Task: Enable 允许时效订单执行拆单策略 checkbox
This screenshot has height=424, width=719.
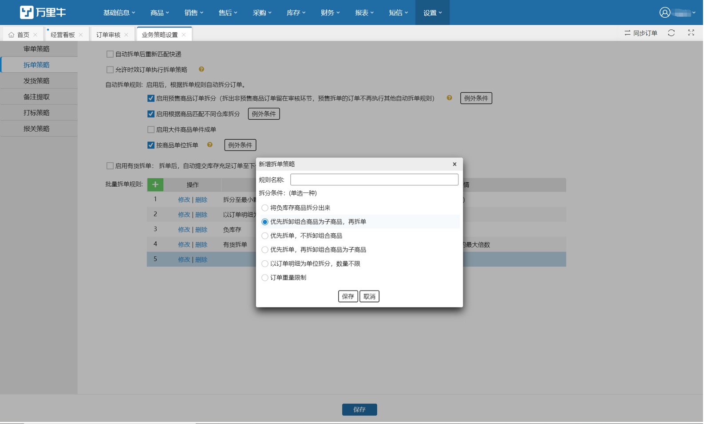Action: point(110,70)
